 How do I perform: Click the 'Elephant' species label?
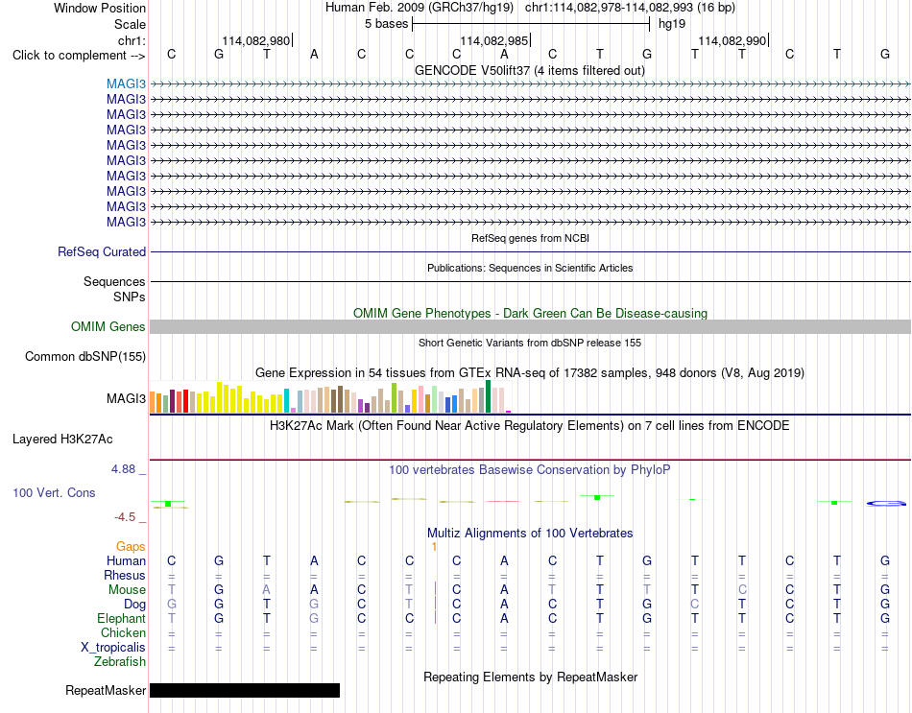tap(121, 618)
